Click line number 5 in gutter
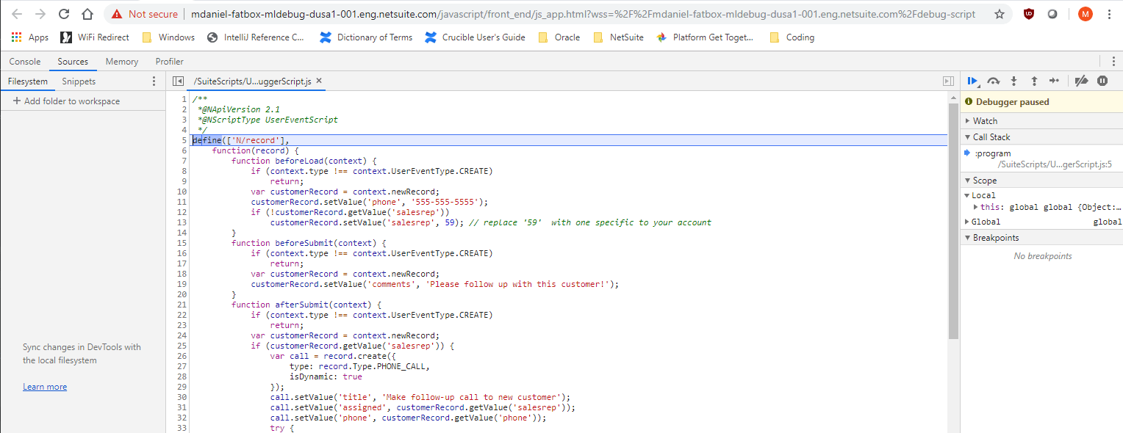Image resolution: width=1123 pixels, height=433 pixels. click(x=184, y=140)
